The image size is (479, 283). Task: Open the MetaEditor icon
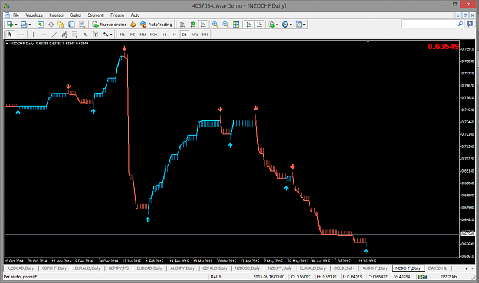pos(133,25)
